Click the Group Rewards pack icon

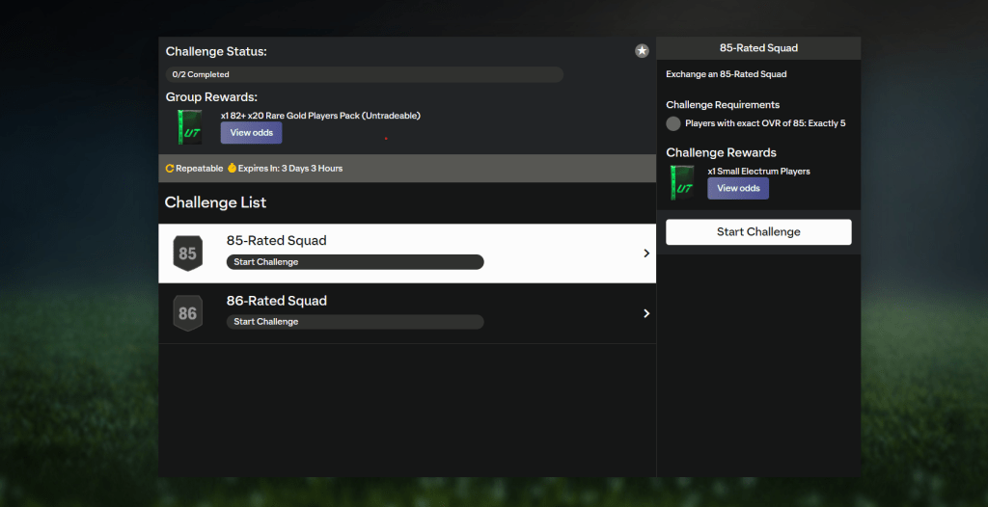click(x=189, y=127)
